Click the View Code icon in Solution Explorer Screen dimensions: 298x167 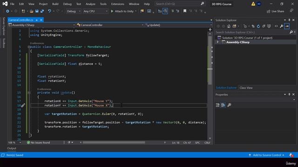point(276,26)
